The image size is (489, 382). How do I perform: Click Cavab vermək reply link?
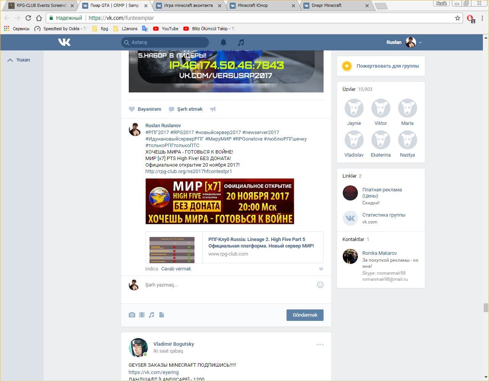[176, 269]
